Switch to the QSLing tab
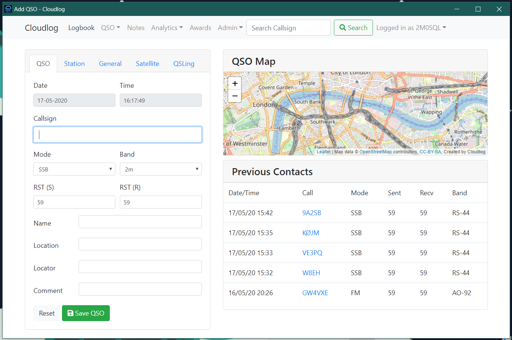The width and height of the screenshot is (512, 340). click(184, 64)
